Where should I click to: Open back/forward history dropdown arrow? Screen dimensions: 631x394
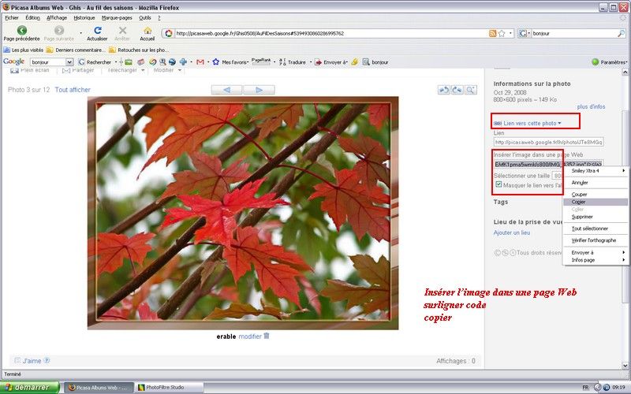click(x=80, y=33)
